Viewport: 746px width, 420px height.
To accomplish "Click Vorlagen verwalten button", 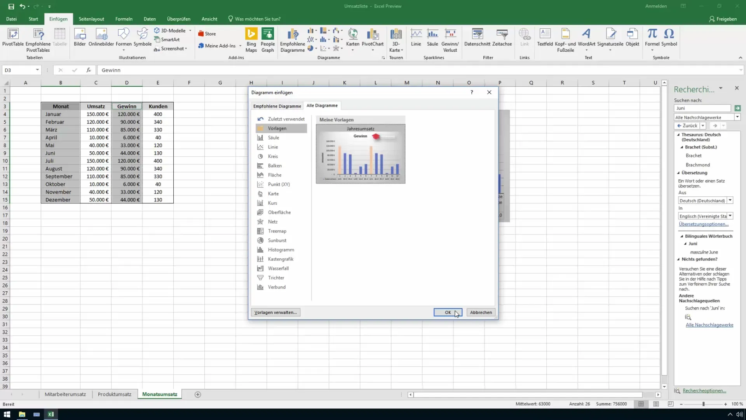I will 275,312.
